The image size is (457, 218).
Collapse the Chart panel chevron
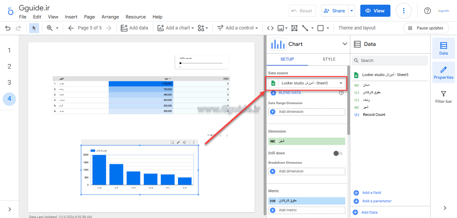[x=345, y=44]
